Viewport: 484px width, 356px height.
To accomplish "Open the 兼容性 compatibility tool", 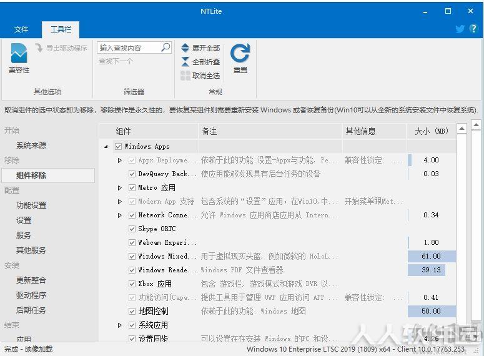I will tap(19, 58).
